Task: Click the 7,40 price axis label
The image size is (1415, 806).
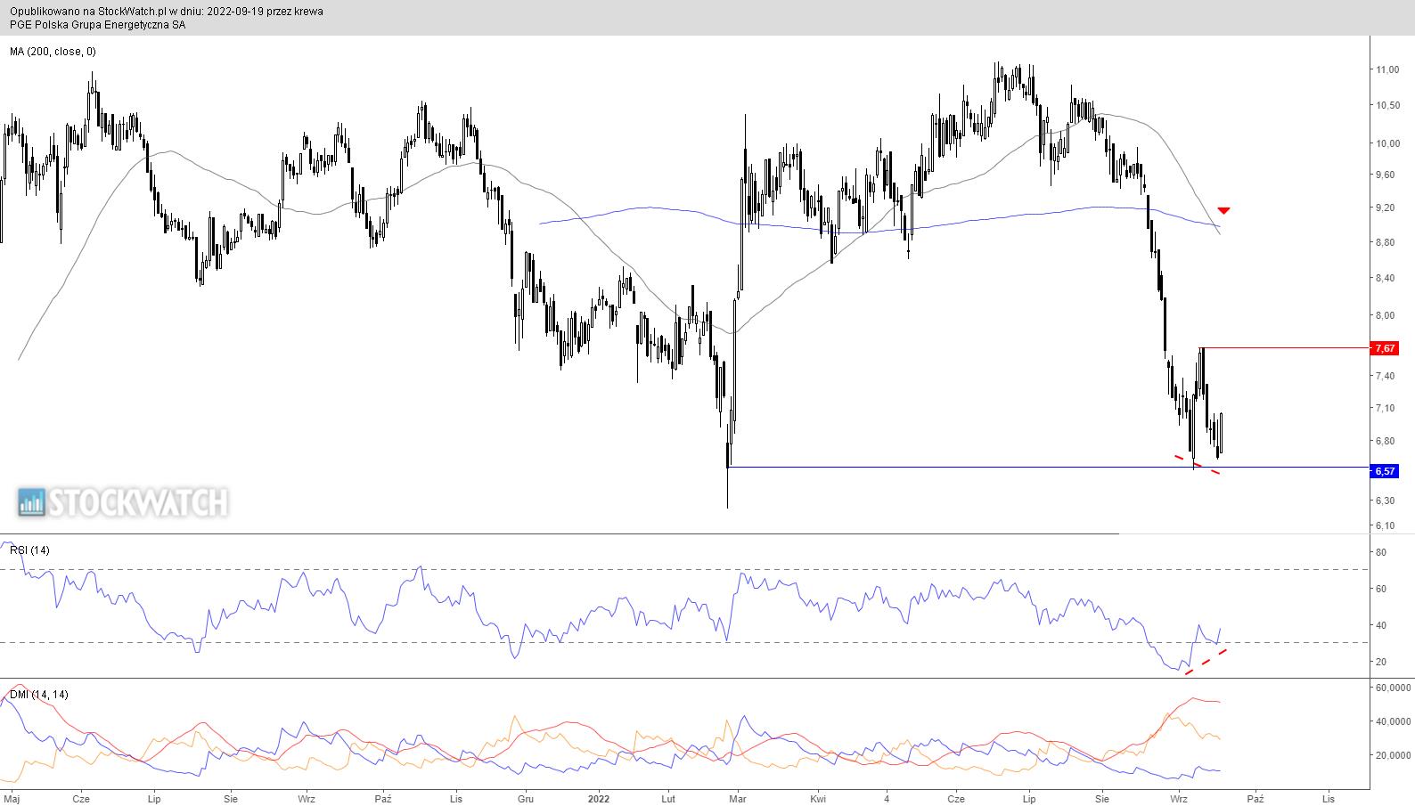Action: pos(1386,377)
